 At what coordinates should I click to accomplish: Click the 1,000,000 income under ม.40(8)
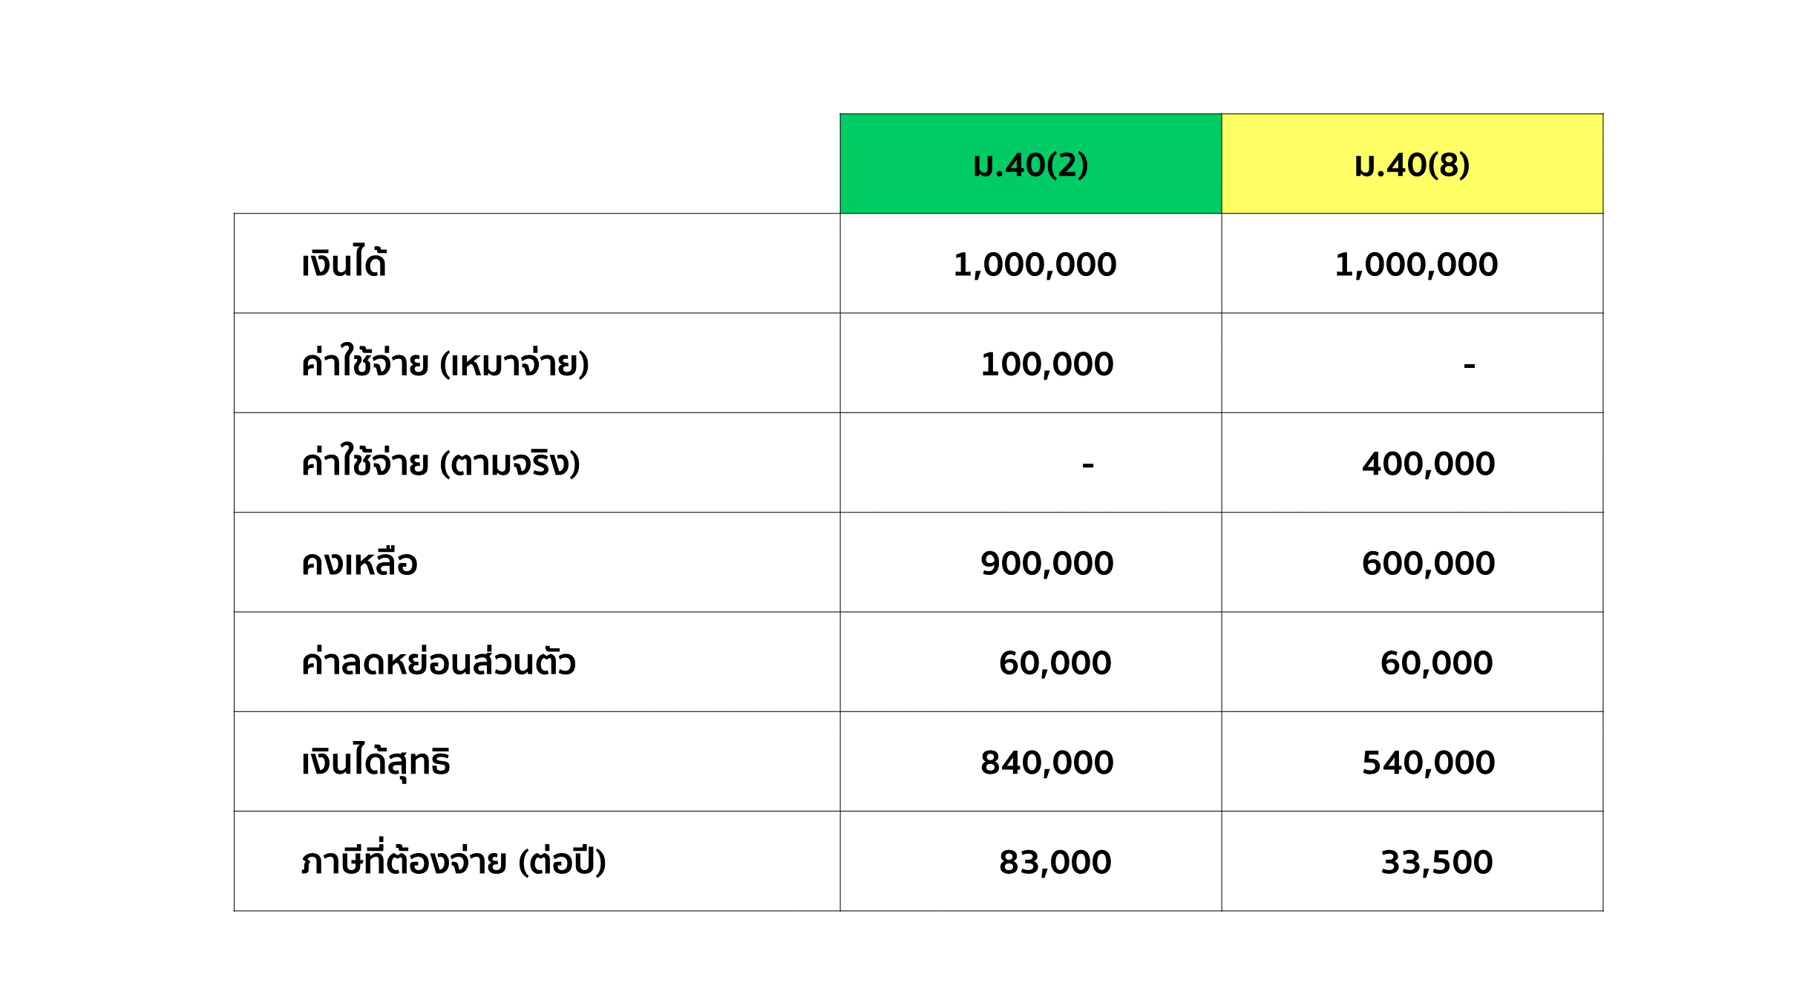click(1416, 265)
